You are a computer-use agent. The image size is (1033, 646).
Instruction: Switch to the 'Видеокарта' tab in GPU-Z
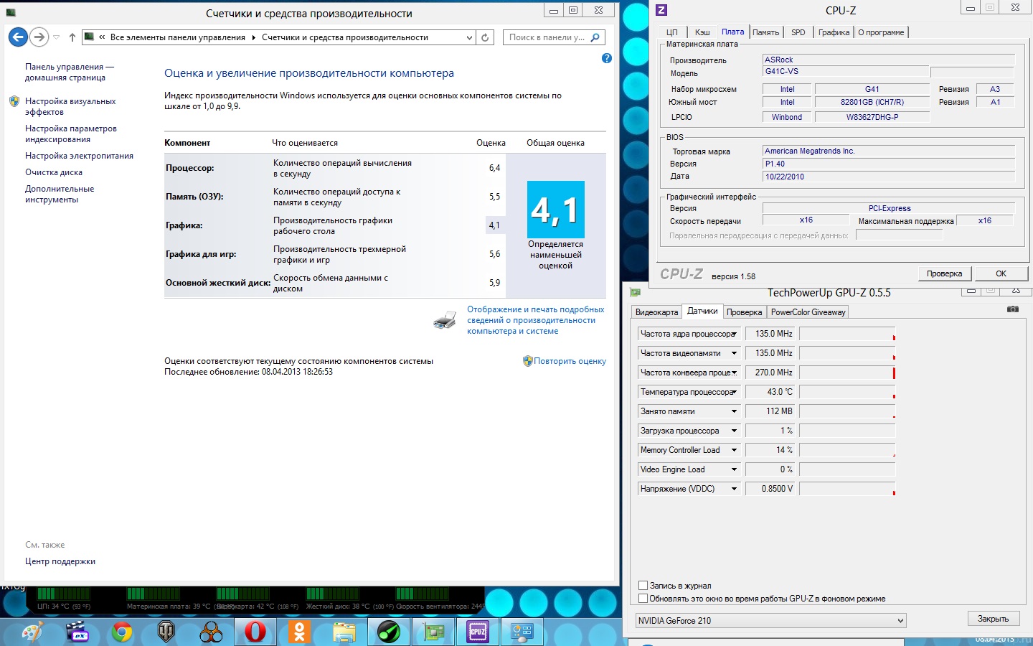(x=656, y=312)
